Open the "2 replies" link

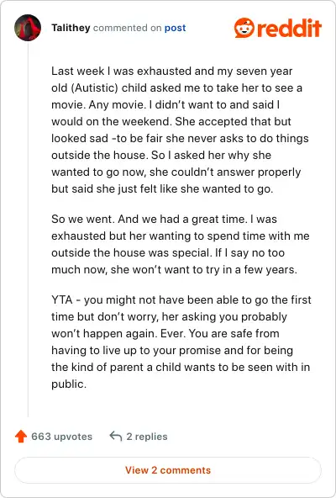[147, 437]
